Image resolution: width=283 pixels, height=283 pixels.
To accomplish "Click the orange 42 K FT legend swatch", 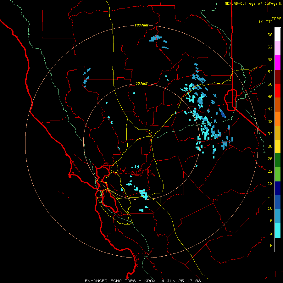I will coord(278,119).
